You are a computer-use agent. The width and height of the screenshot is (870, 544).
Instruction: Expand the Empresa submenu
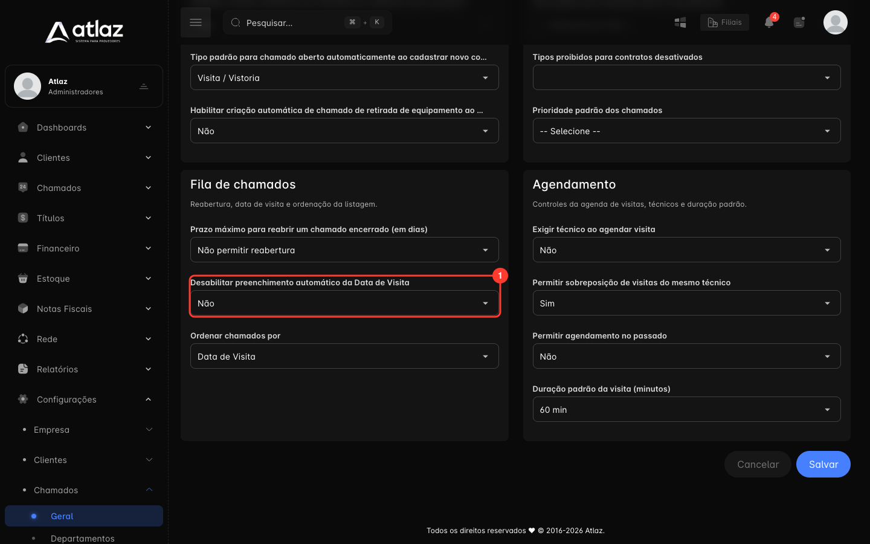(84, 430)
